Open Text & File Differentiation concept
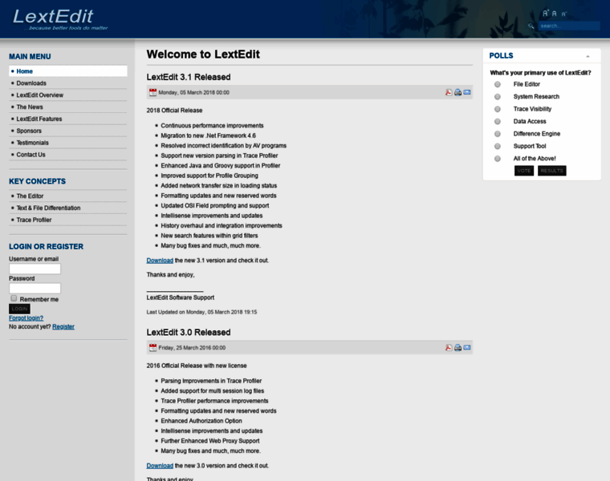610x481 pixels. 68,208
